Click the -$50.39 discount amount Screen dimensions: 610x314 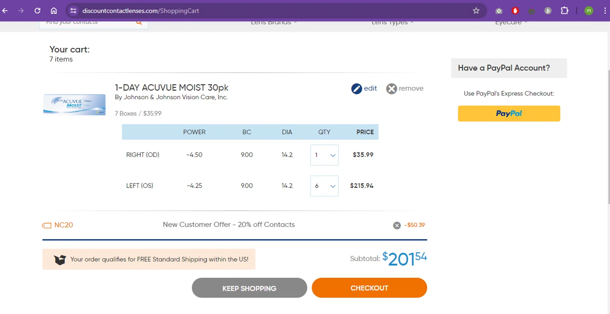coord(415,225)
